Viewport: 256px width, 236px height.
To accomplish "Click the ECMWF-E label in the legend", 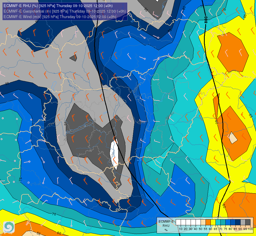I will tap(166, 221).
